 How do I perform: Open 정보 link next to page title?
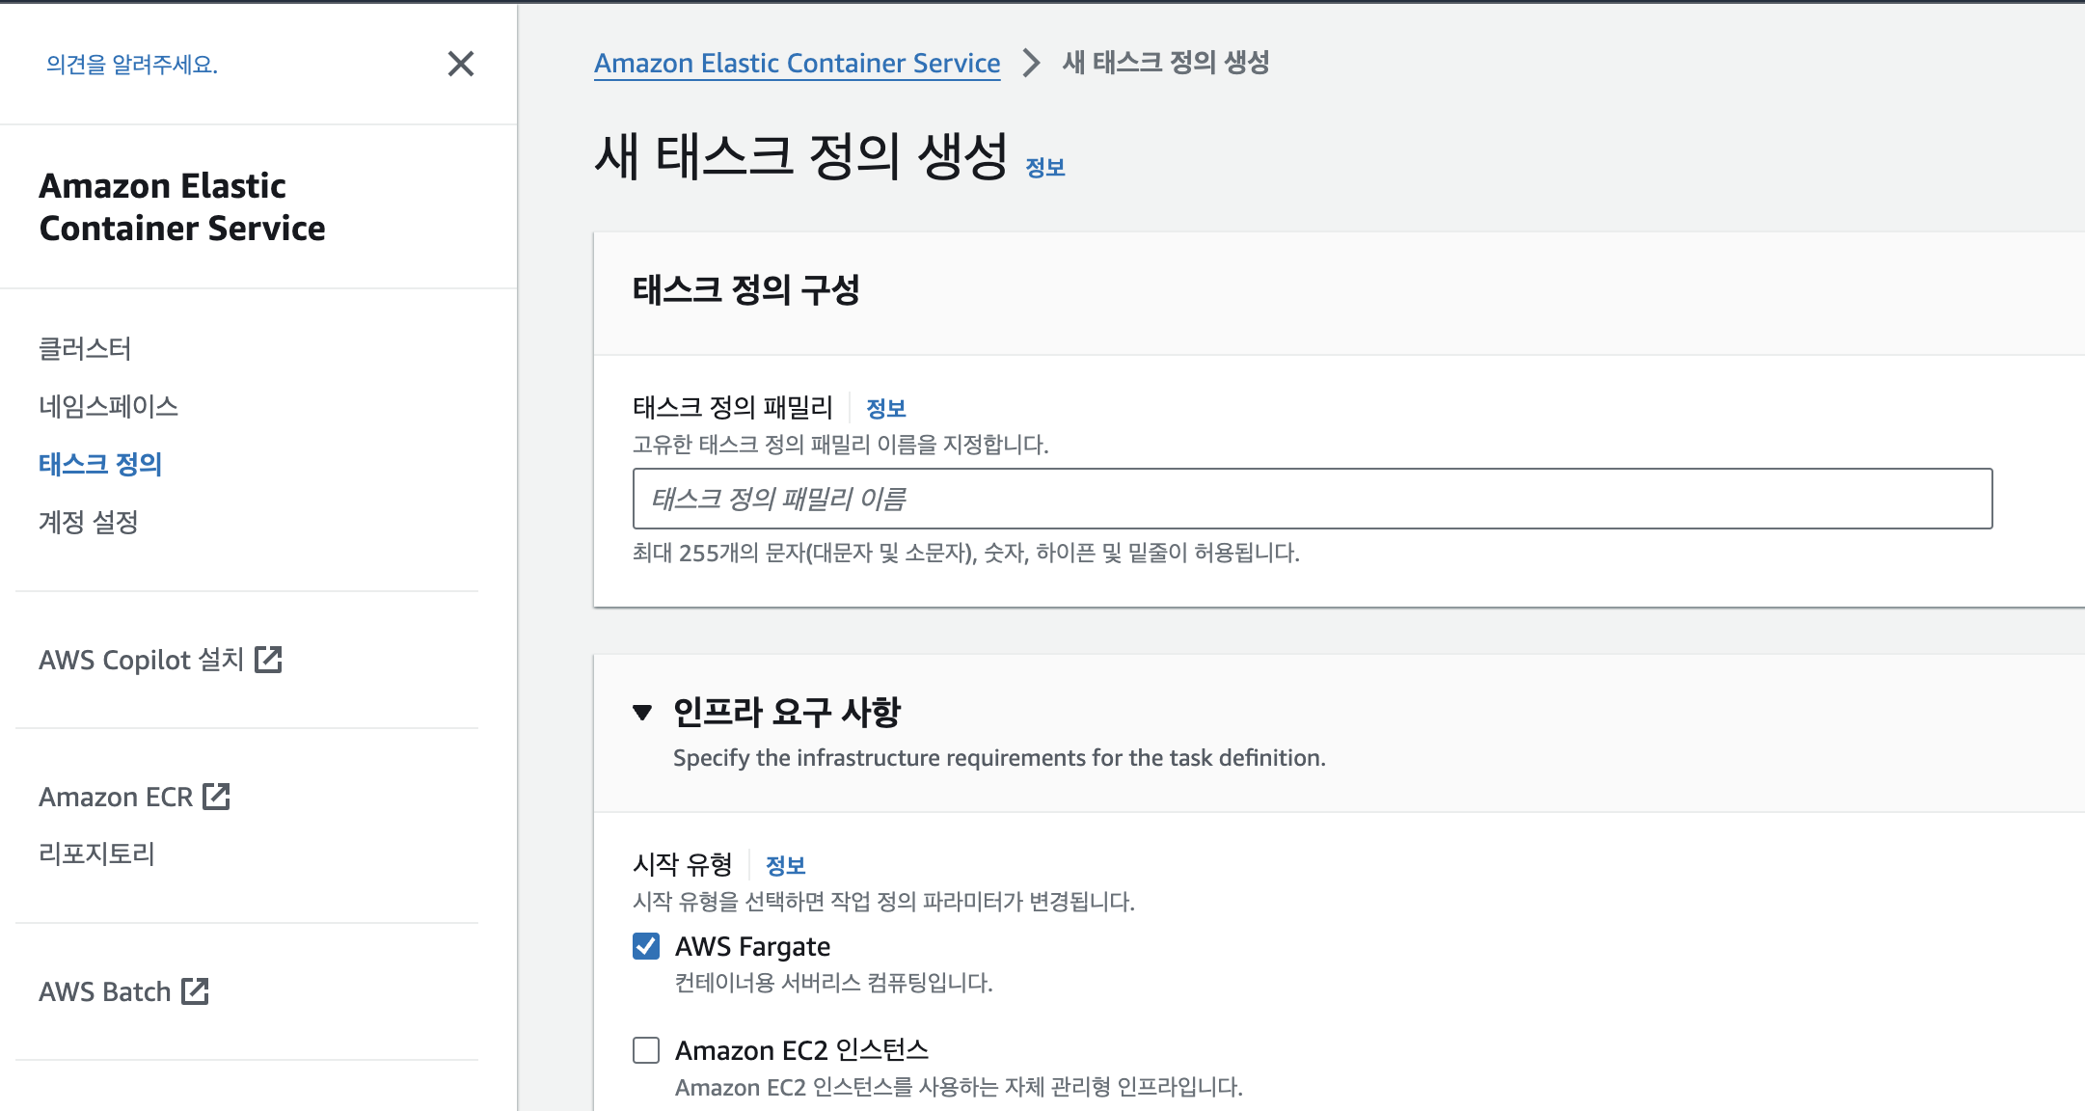(x=1044, y=168)
